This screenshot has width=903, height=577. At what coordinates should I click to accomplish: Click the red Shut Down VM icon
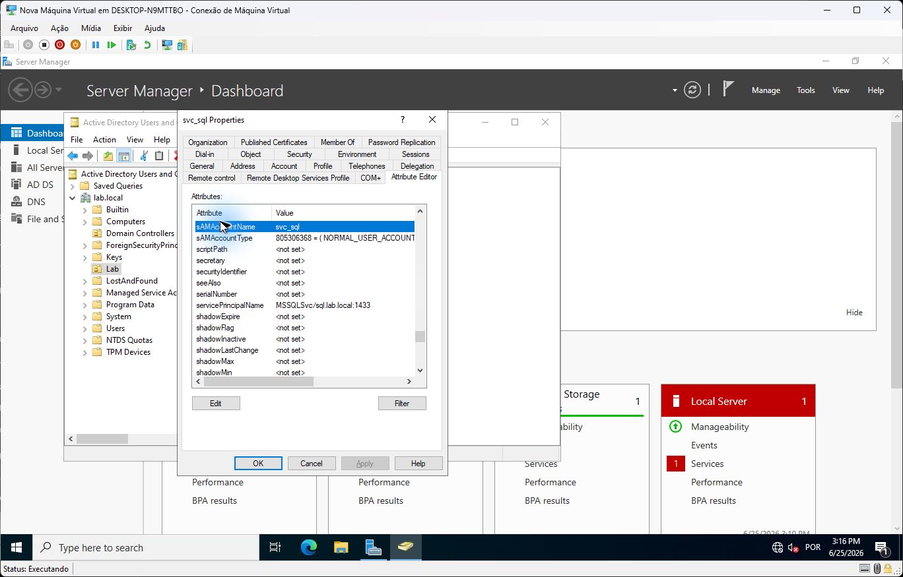tap(59, 45)
